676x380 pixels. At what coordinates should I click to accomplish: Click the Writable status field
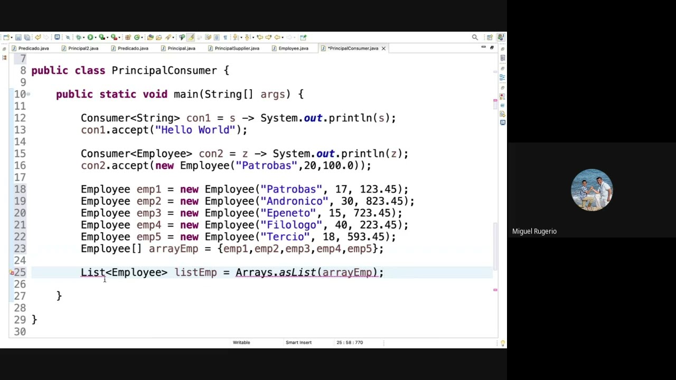241,343
